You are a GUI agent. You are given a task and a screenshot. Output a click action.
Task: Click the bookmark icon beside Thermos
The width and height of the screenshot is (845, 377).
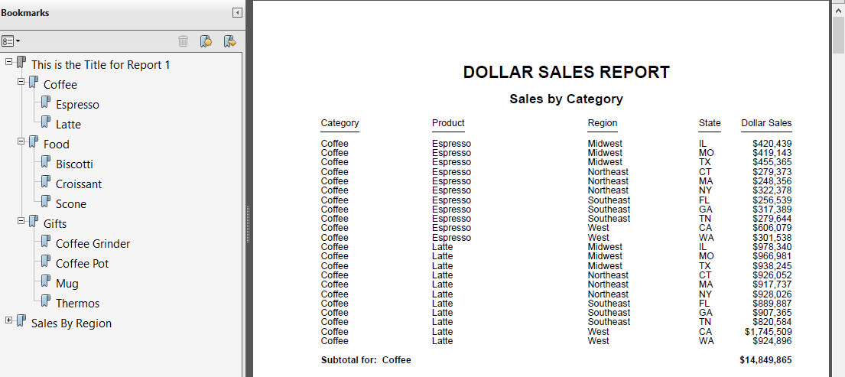tap(46, 301)
